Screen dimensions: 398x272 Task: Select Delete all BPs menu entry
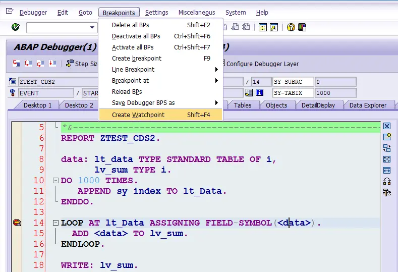pos(161,25)
